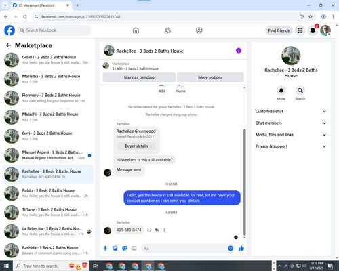
Task: Switch to Messenger Facebook browser tab
Action: coord(41,5)
